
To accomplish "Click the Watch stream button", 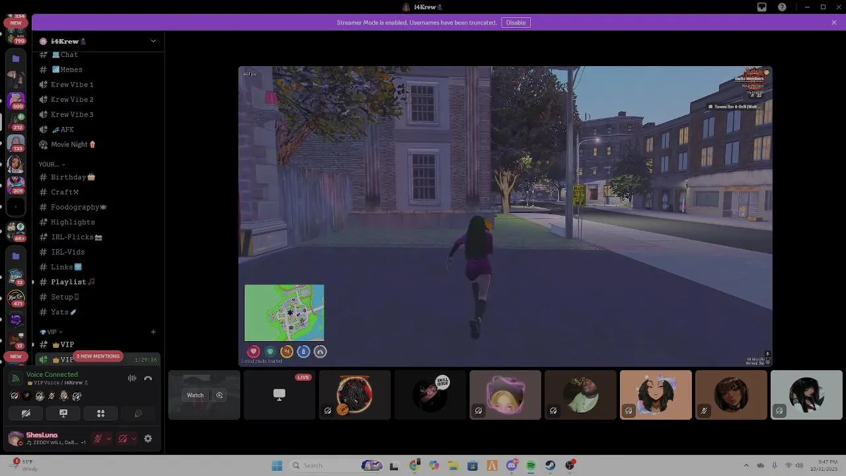I will pos(196,395).
